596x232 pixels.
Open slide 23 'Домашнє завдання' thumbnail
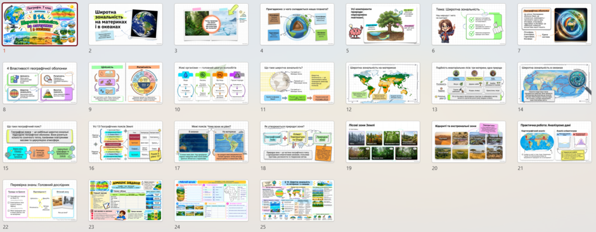point(126,200)
